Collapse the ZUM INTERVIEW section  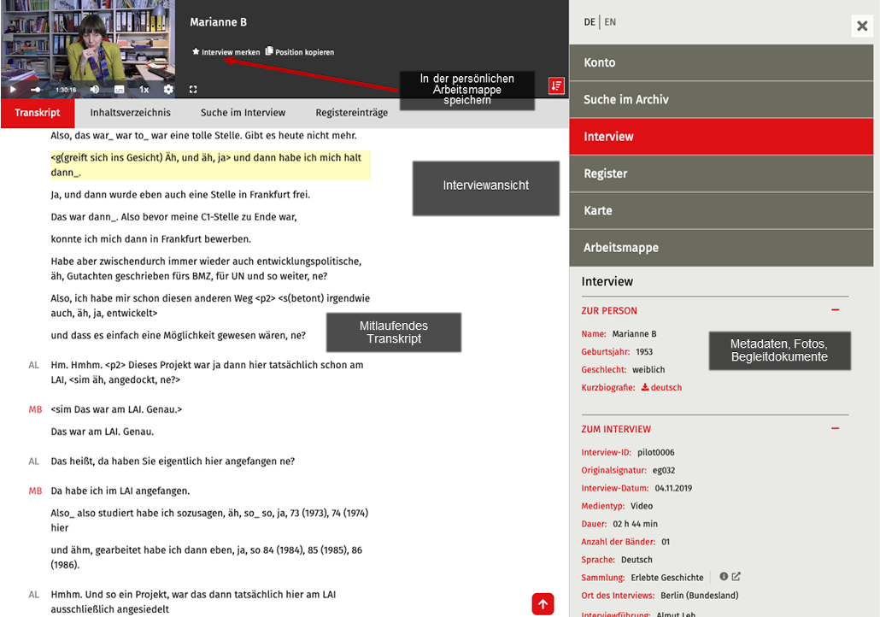click(x=835, y=428)
